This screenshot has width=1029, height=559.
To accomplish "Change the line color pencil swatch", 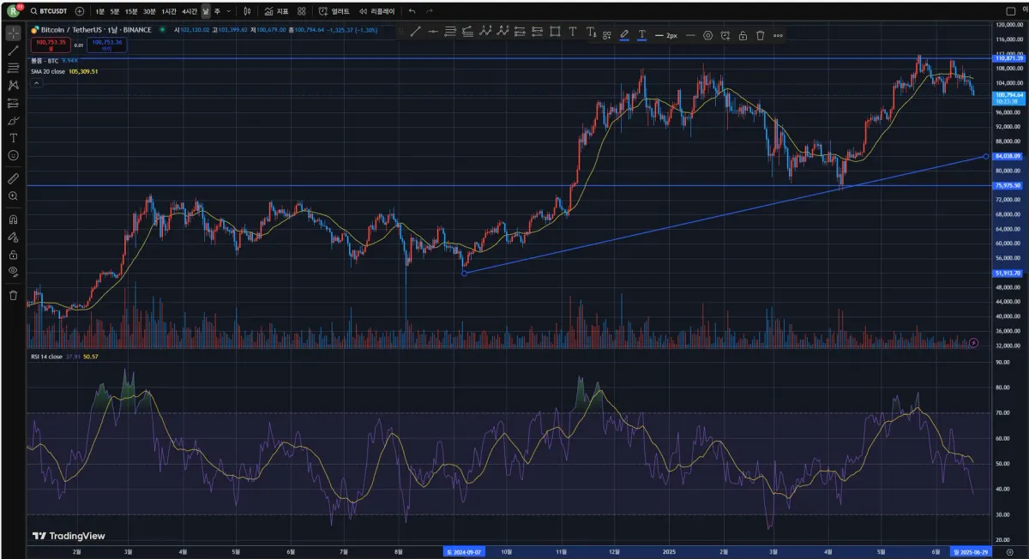I will pos(624,35).
